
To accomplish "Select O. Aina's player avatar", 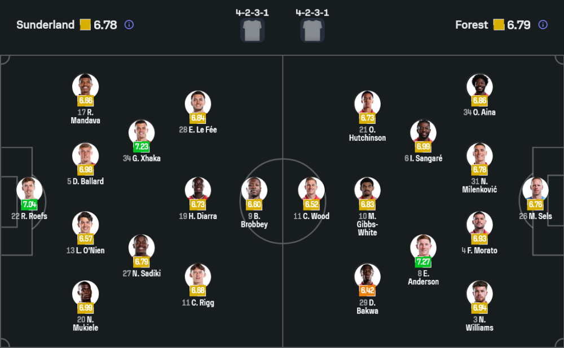I will tap(479, 86).
